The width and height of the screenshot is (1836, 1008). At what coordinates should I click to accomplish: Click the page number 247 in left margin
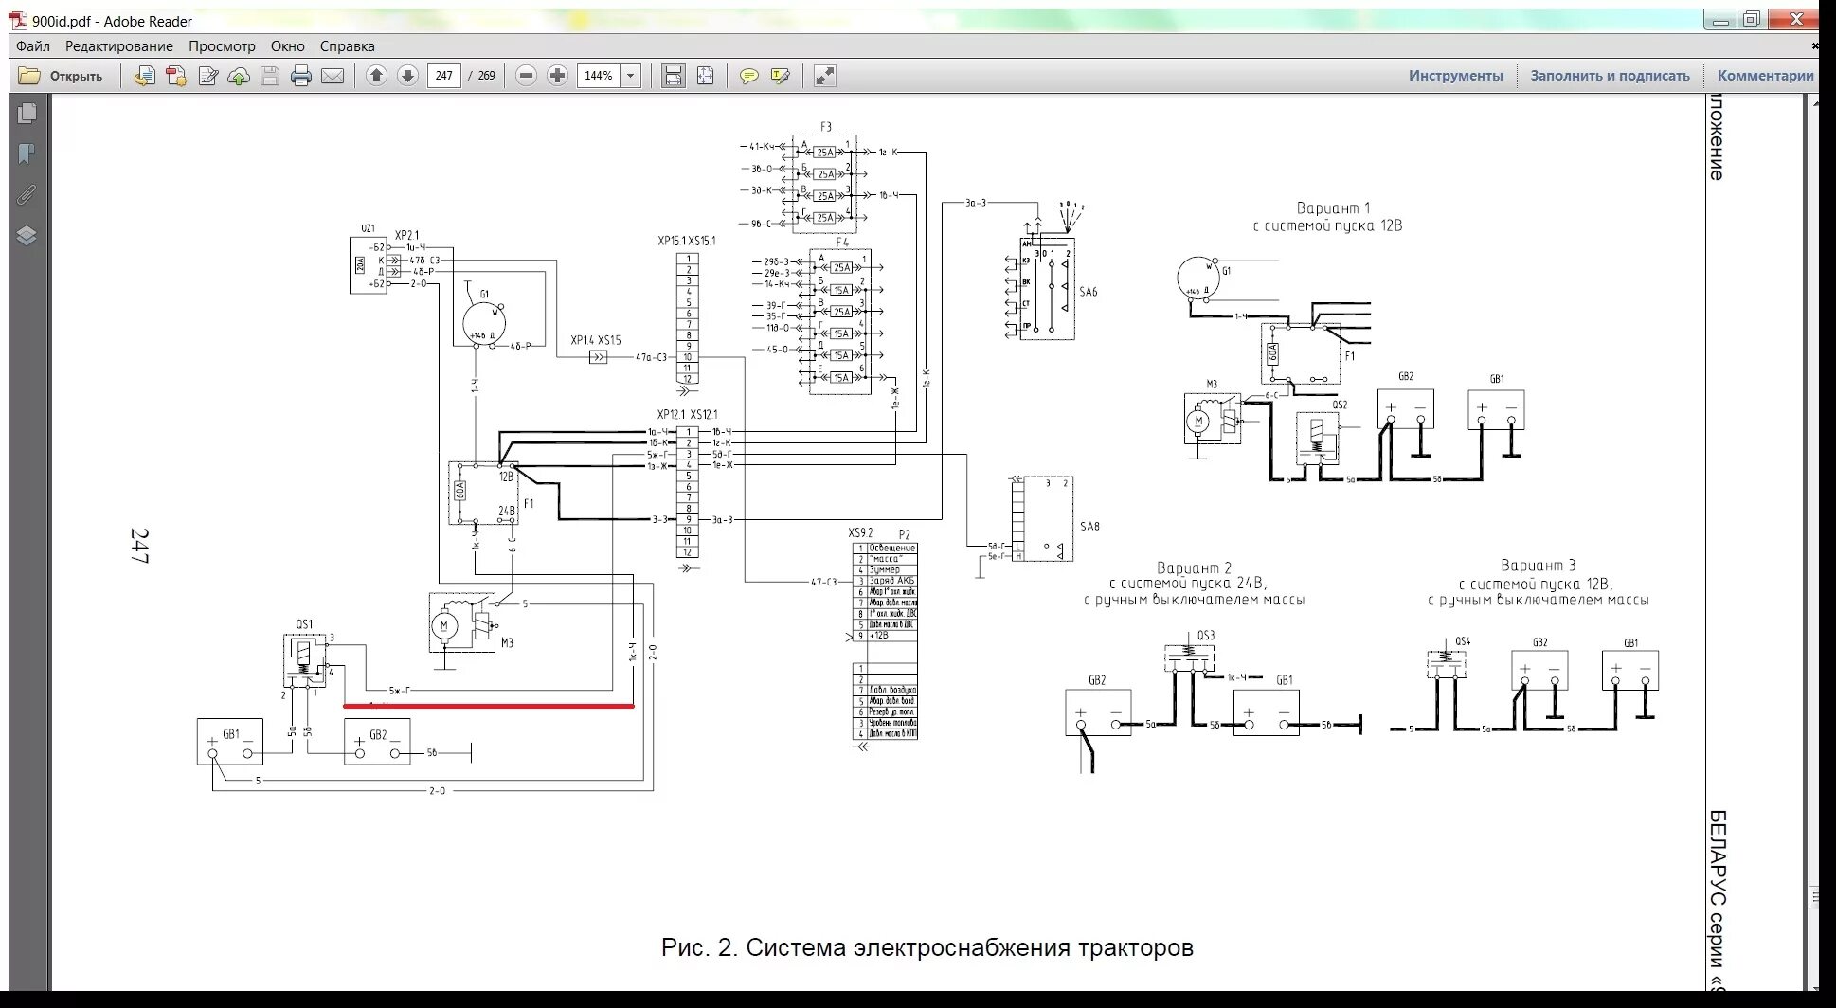(x=139, y=547)
